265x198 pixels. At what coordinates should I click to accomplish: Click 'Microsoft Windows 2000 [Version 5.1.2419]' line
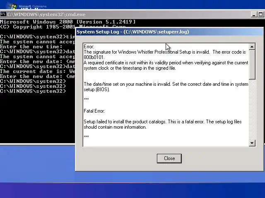tap(67, 22)
